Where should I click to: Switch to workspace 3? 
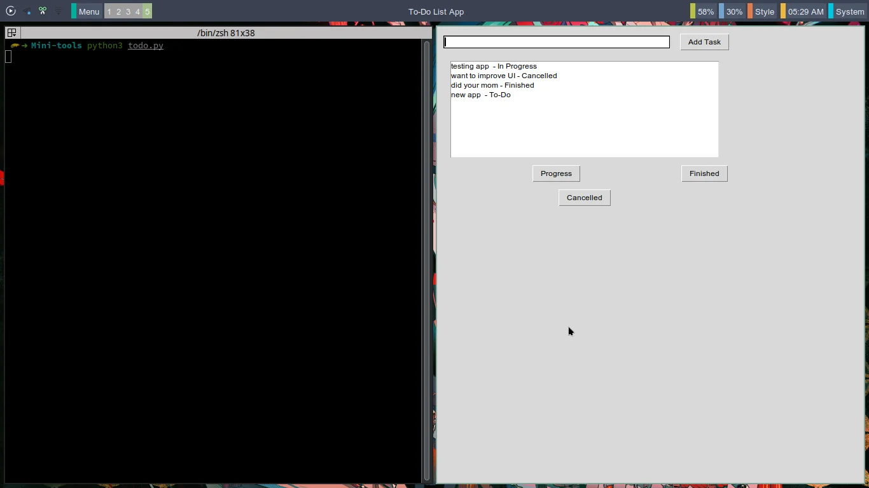point(128,11)
